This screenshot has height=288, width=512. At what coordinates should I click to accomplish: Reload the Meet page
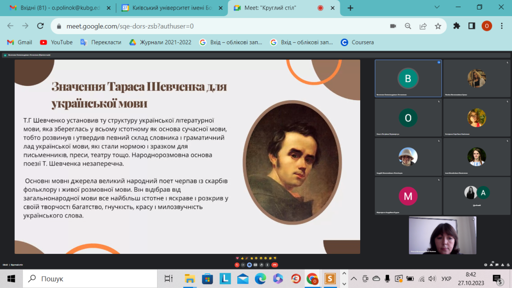[40, 26]
